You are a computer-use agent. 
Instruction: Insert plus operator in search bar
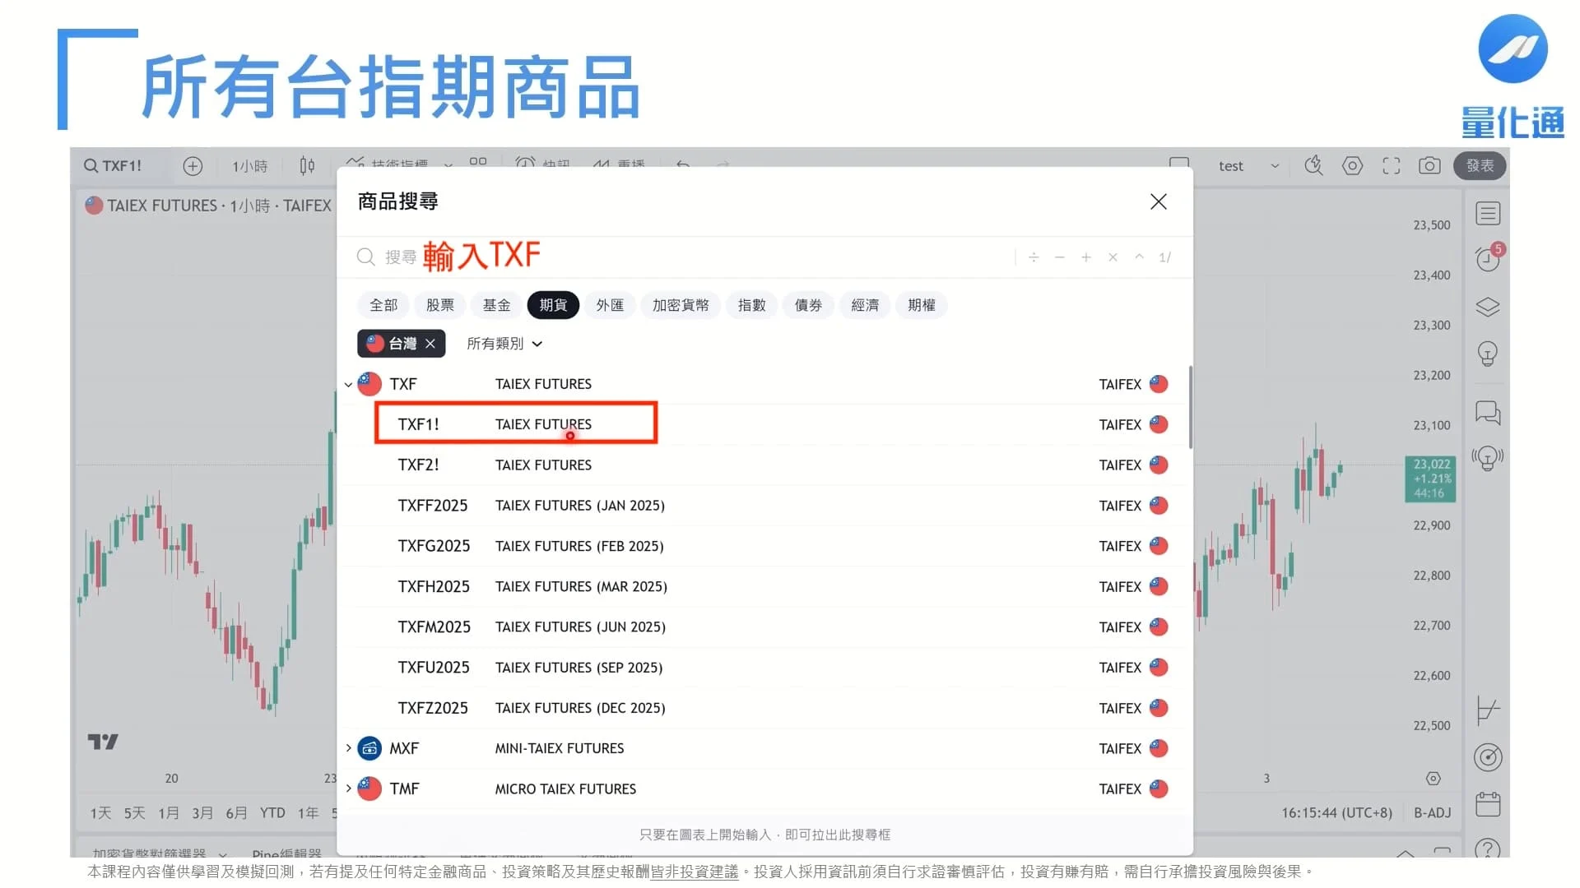point(1086,257)
